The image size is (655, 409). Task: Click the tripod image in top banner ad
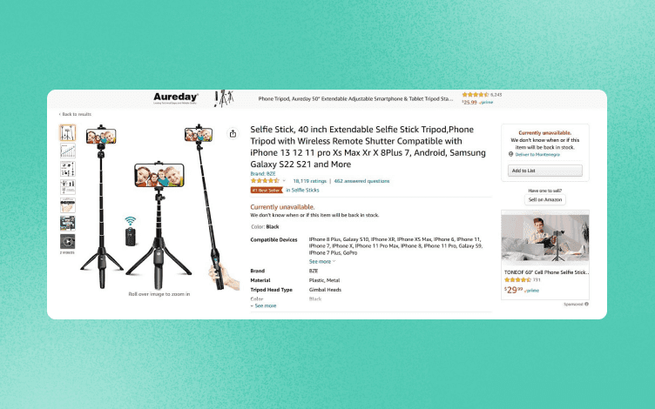point(224,98)
